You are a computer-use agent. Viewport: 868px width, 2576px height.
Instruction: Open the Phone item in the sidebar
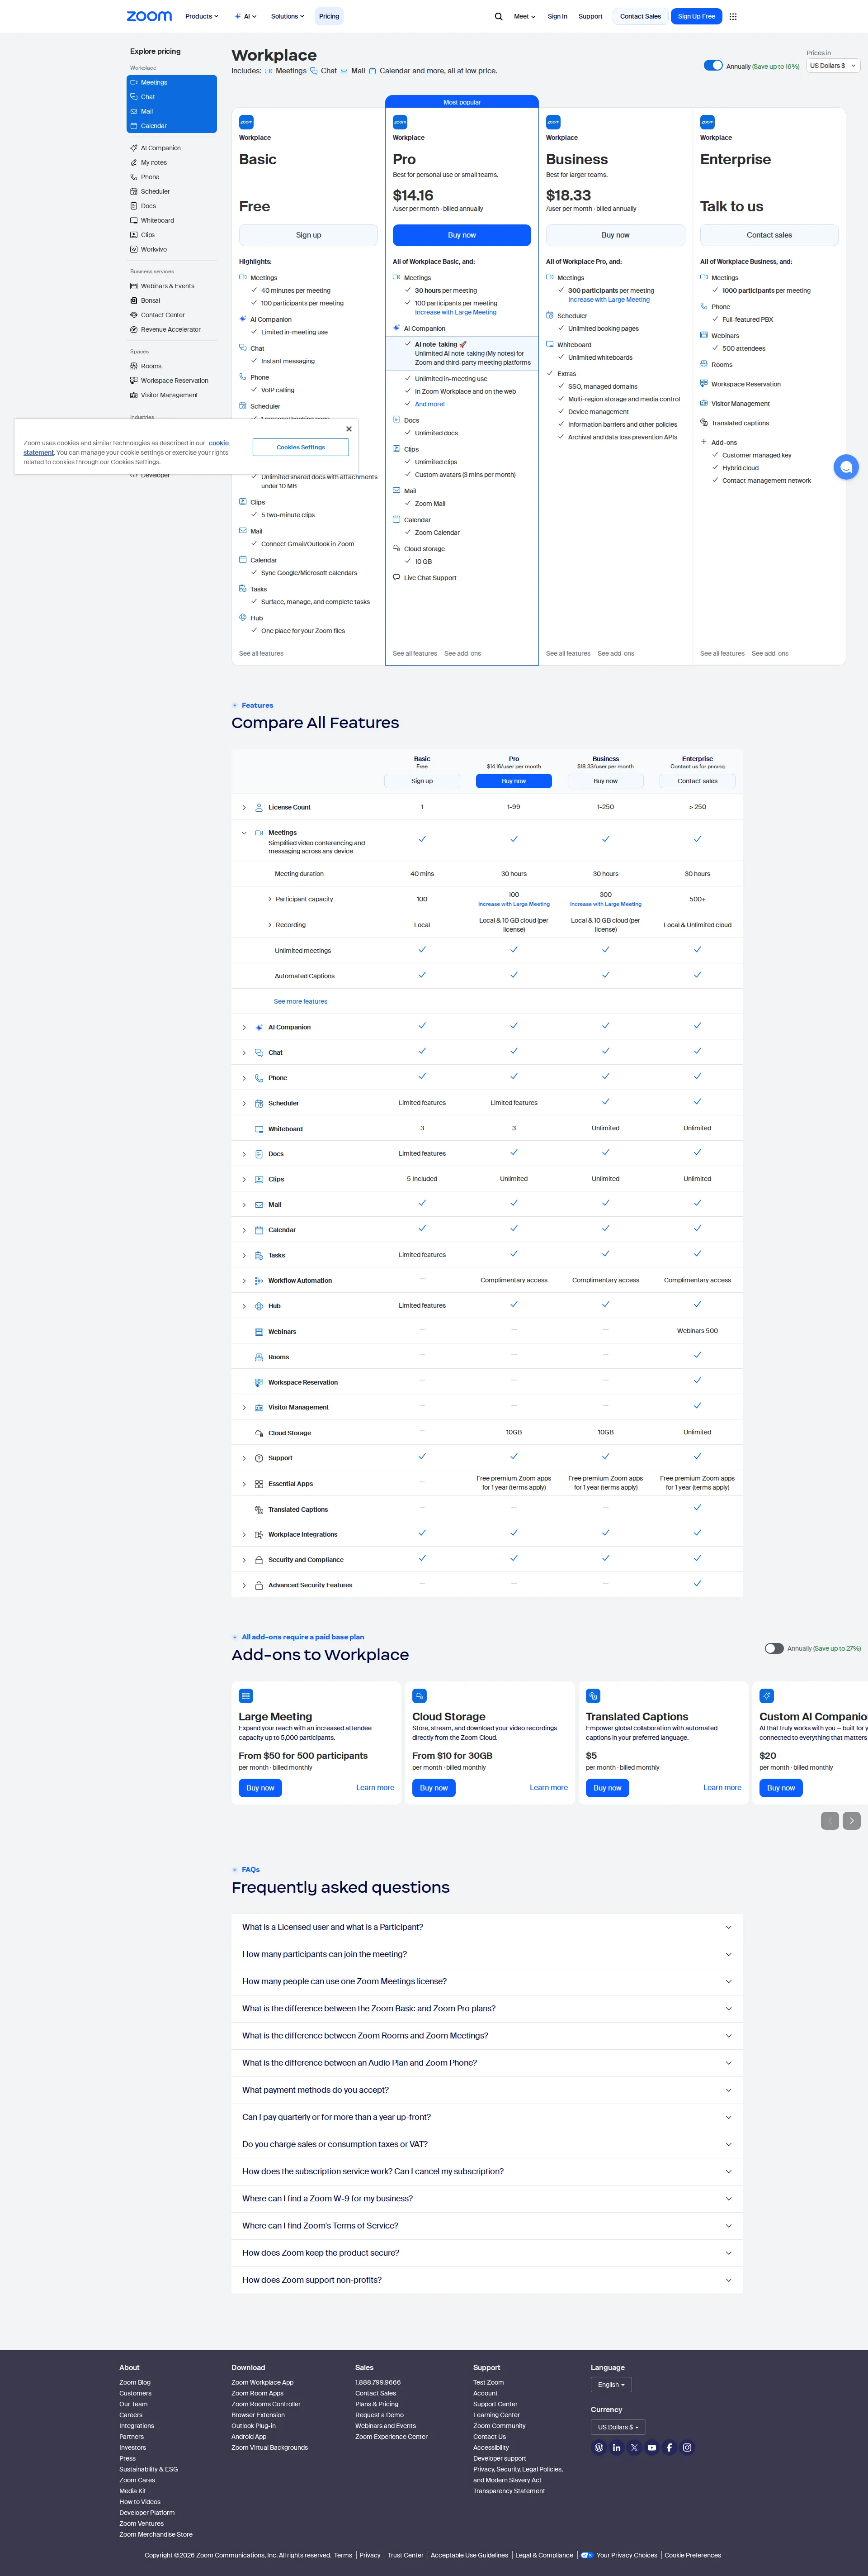(148, 176)
